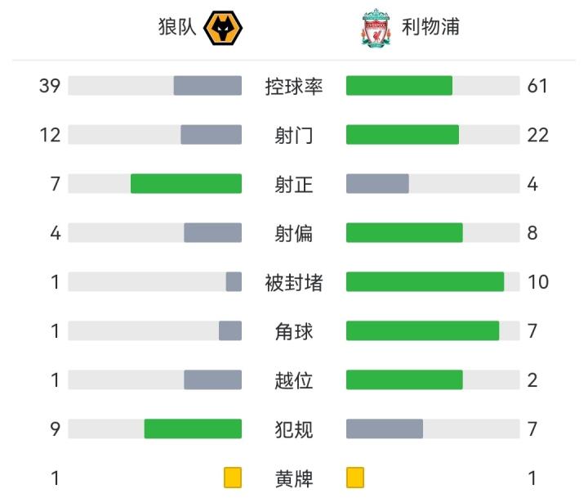
Task: Click Liverpool's green corners bar
Action: 422,331
